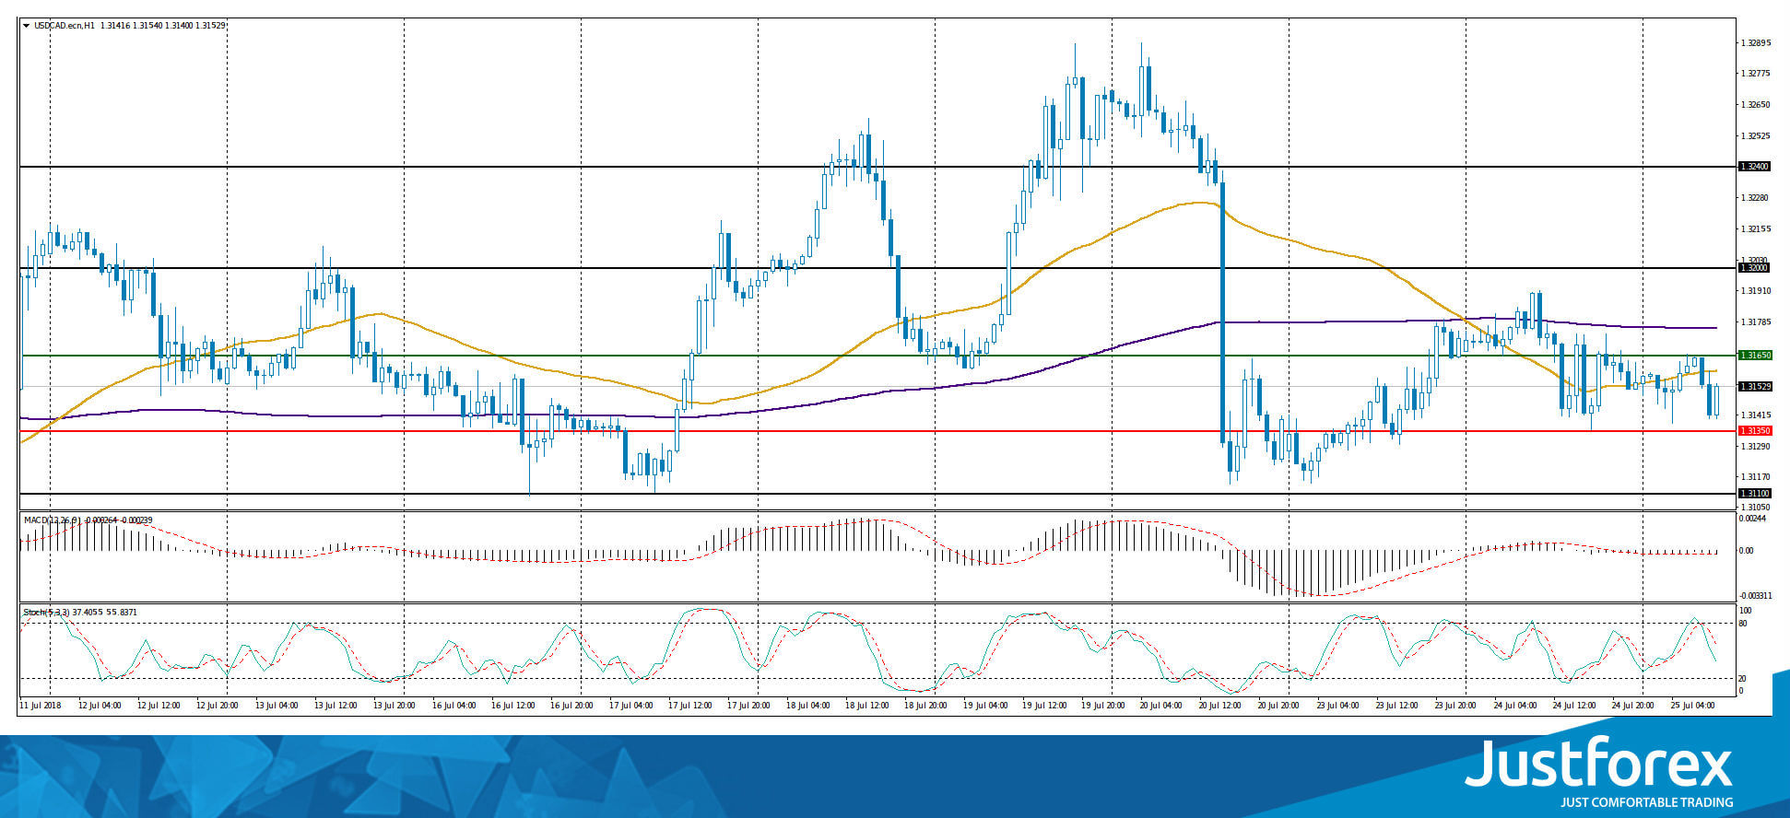Click the 12 Jul 20:00 time label

pyautogui.click(x=218, y=706)
